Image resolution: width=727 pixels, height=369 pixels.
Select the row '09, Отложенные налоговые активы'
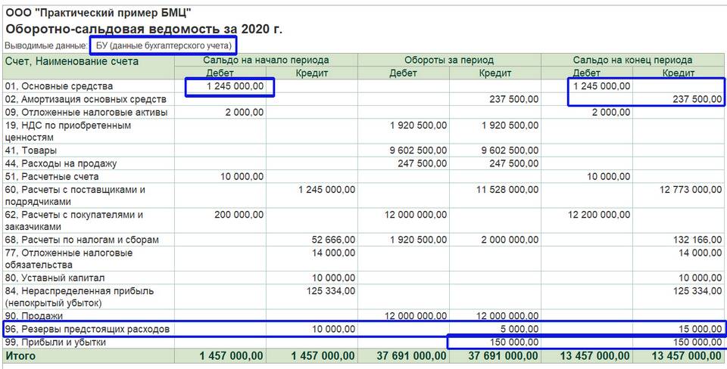coord(364,112)
